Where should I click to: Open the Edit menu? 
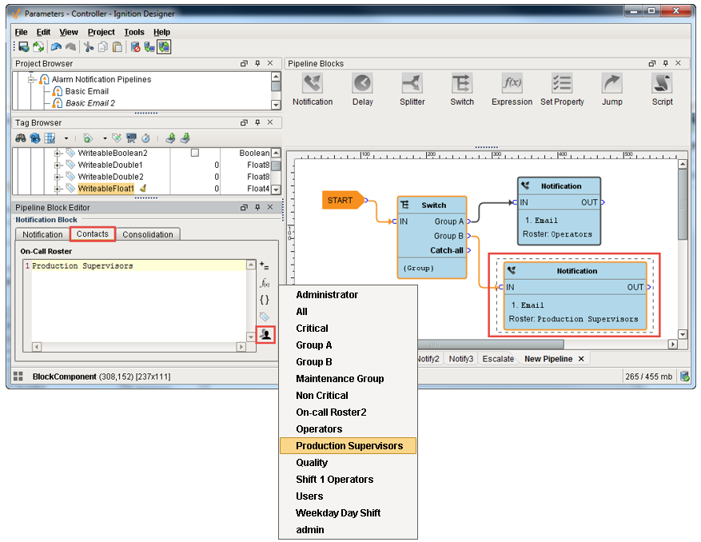coord(43,32)
